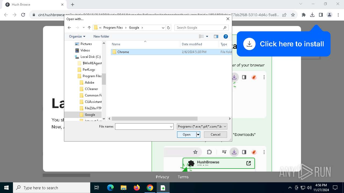Viewport: 344px width, 193px height.
Task: Reload the Hush Browse page
Action: 23,15
